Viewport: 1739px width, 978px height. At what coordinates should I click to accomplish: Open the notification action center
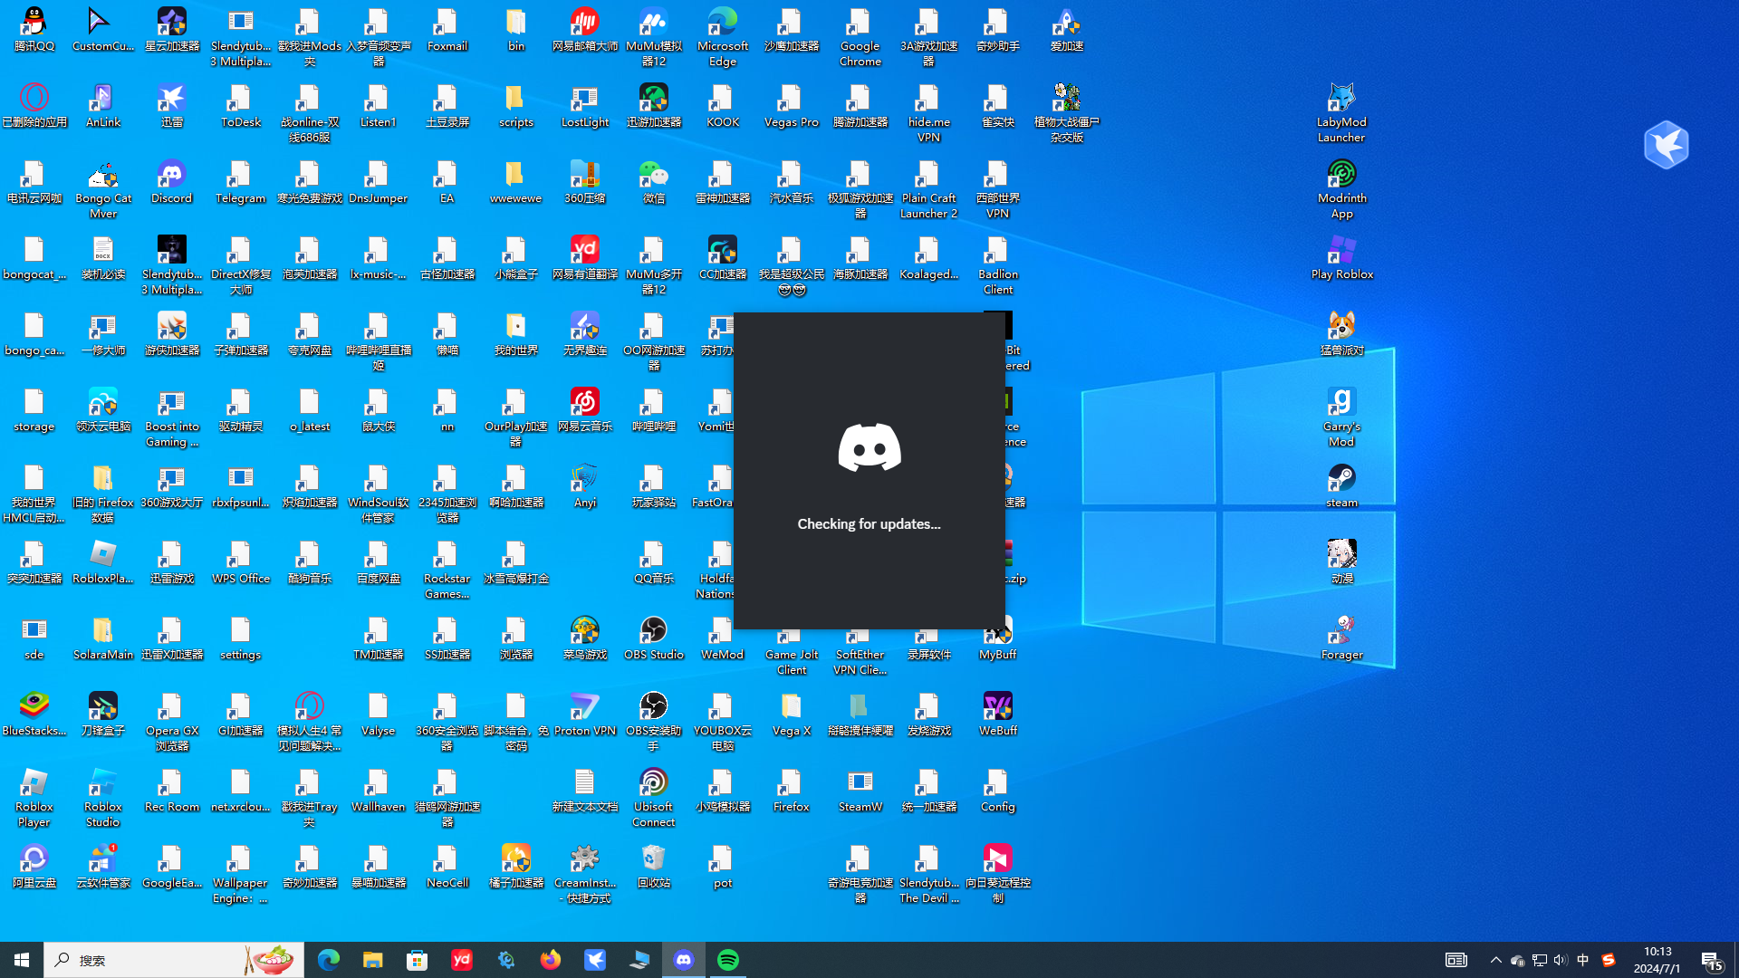coord(1712,960)
